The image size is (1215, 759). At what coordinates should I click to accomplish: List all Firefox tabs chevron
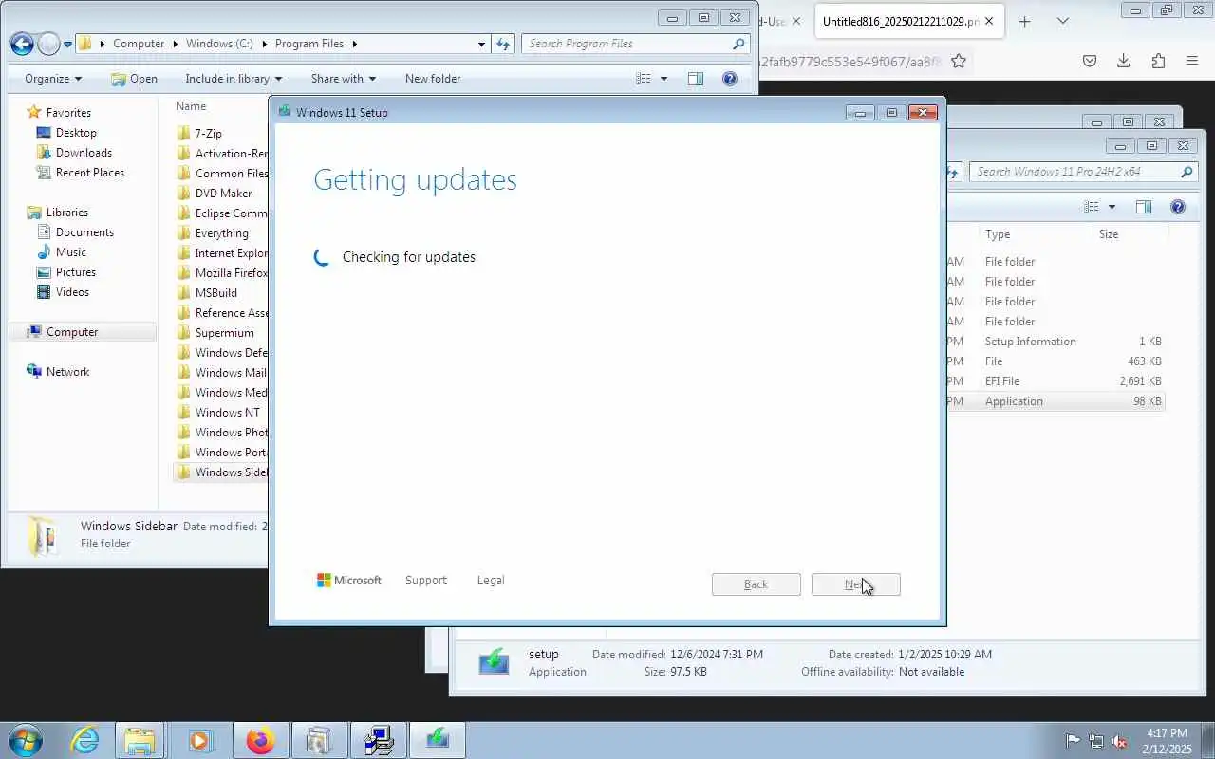point(1063,21)
